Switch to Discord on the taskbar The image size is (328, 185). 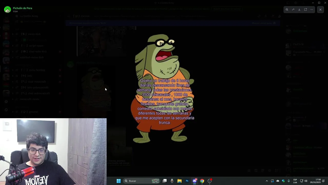coord(194,181)
